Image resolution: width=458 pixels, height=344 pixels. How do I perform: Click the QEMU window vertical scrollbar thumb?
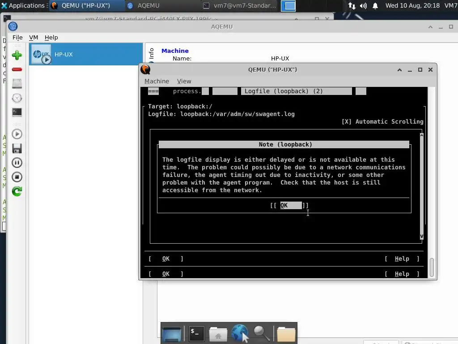click(x=432, y=267)
